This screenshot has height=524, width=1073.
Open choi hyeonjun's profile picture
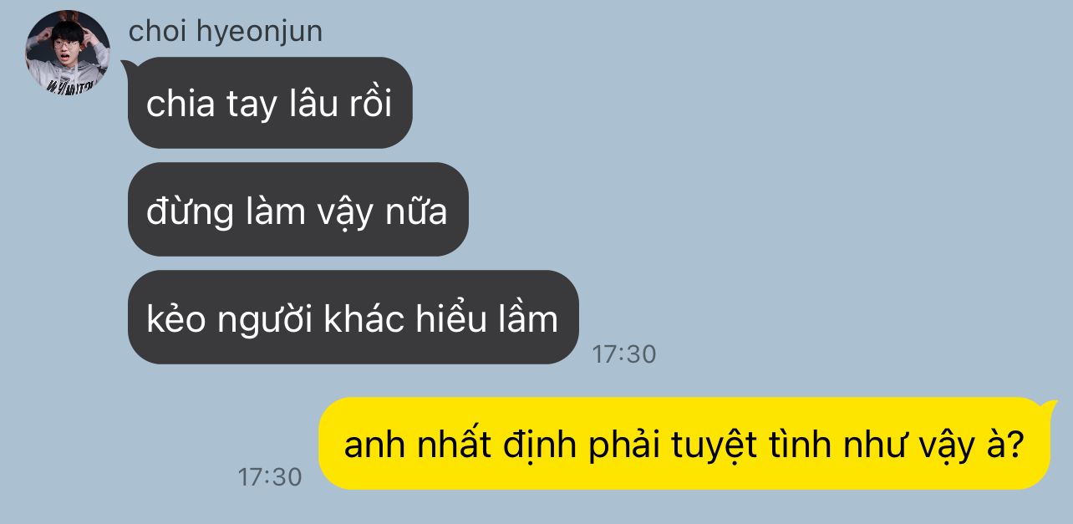pyautogui.click(x=68, y=52)
